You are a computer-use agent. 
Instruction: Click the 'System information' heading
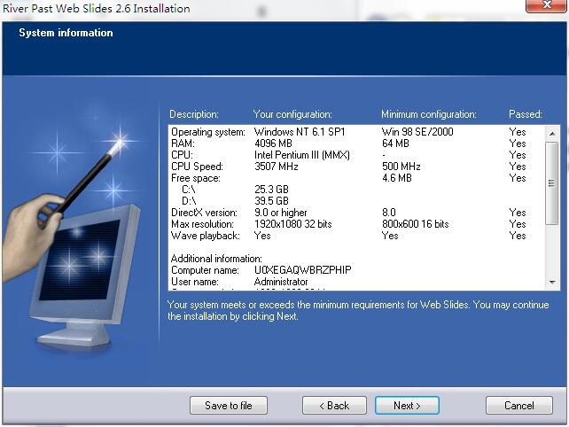(66, 33)
